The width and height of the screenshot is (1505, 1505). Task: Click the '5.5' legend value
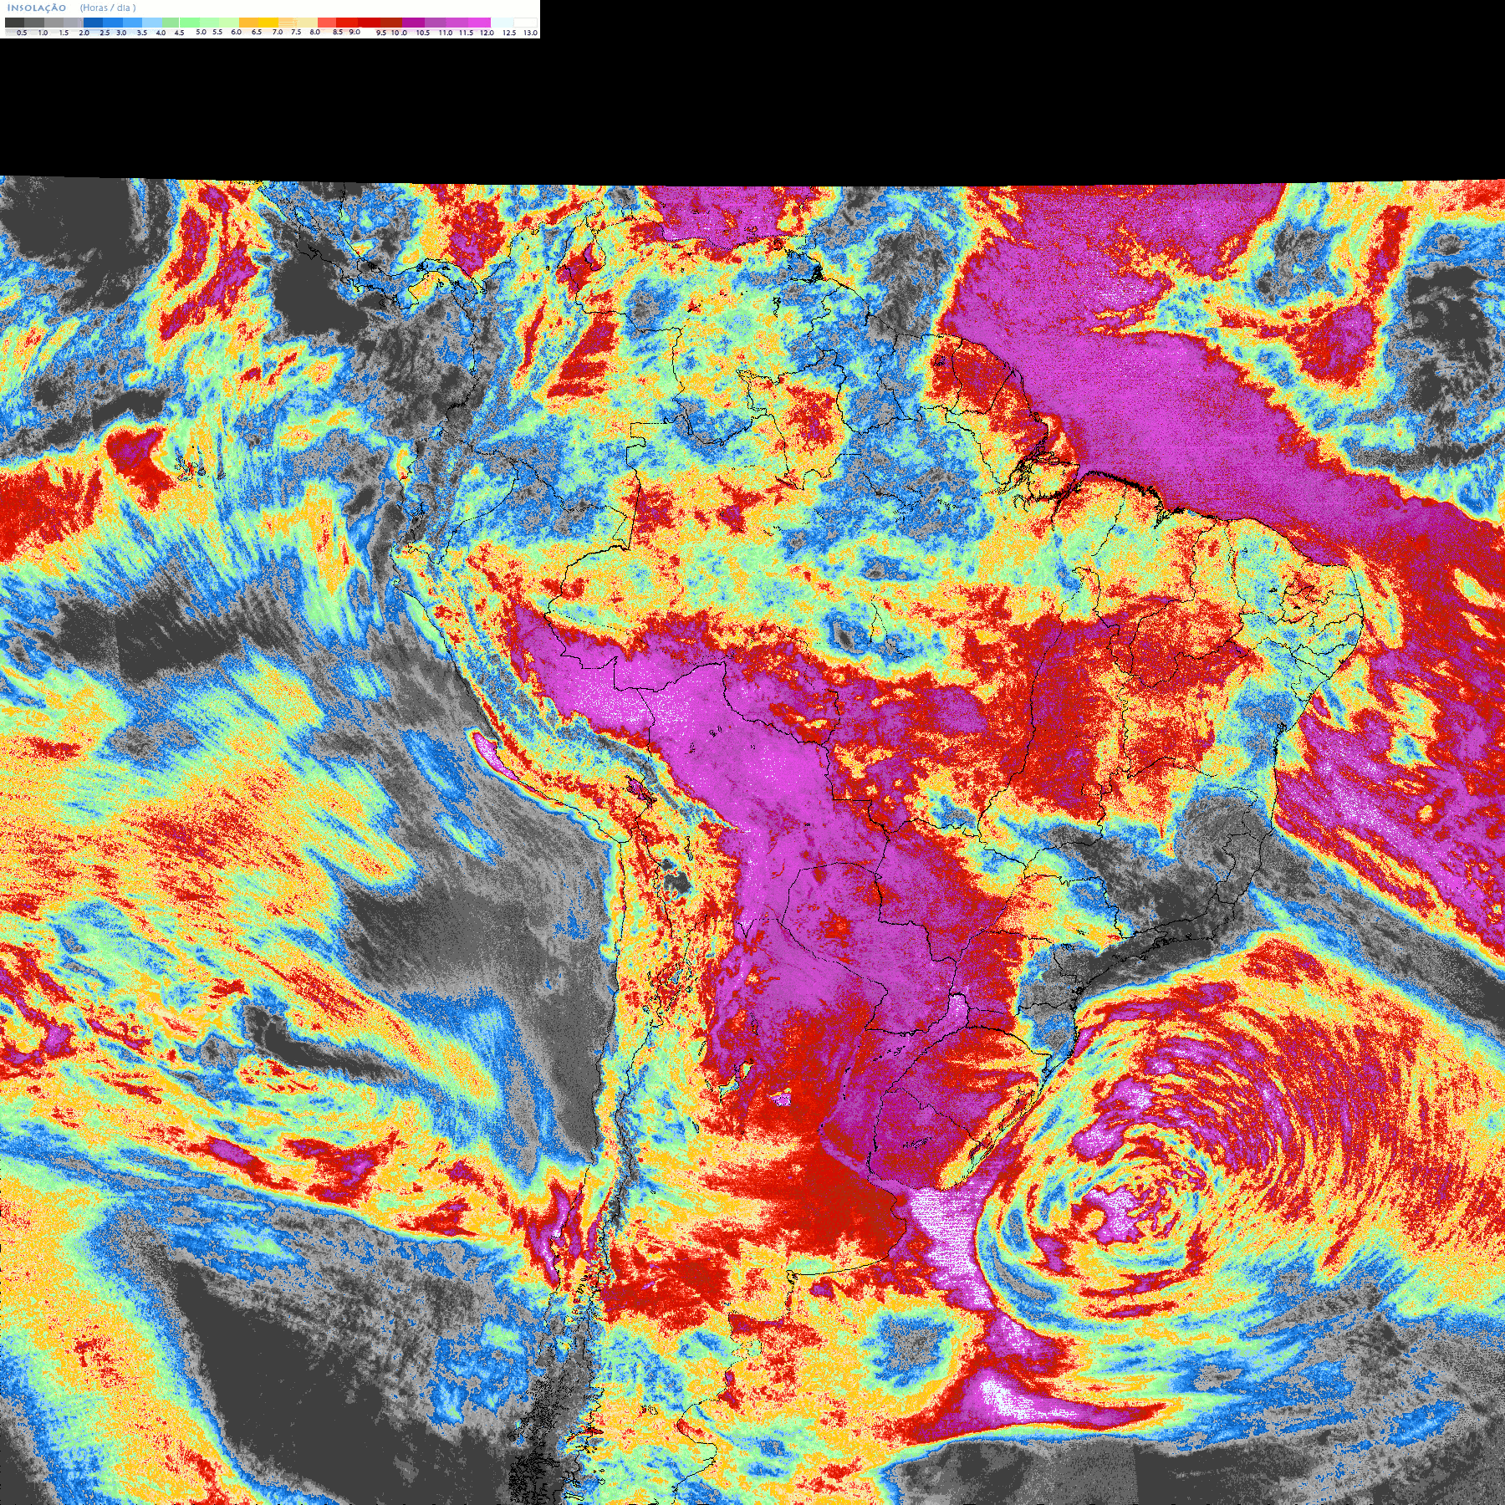(x=217, y=32)
